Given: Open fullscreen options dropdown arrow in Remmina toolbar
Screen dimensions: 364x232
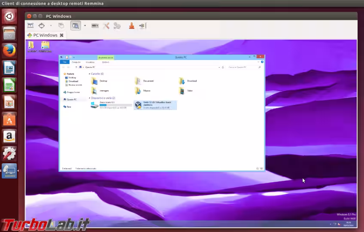Looking at the screenshot, I should pos(51,26).
